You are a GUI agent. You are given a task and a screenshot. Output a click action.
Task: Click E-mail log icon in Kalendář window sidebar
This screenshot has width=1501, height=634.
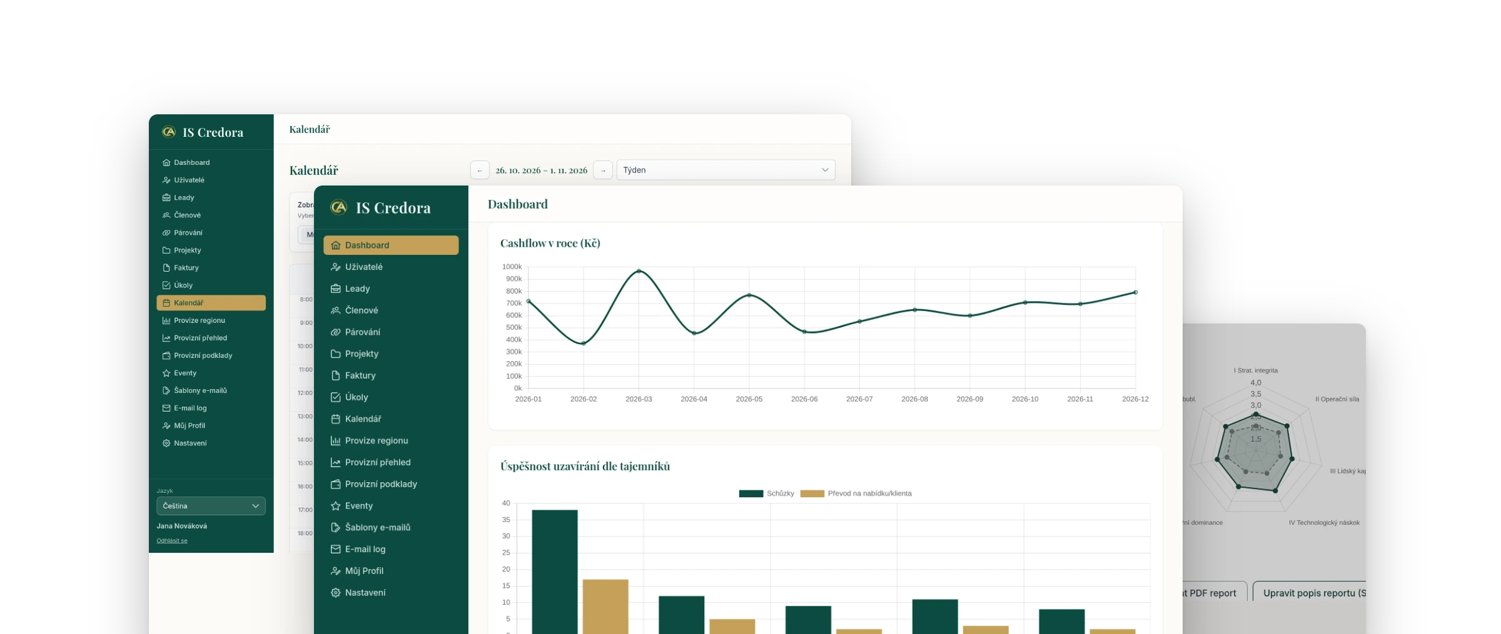[x=166, y=408]
